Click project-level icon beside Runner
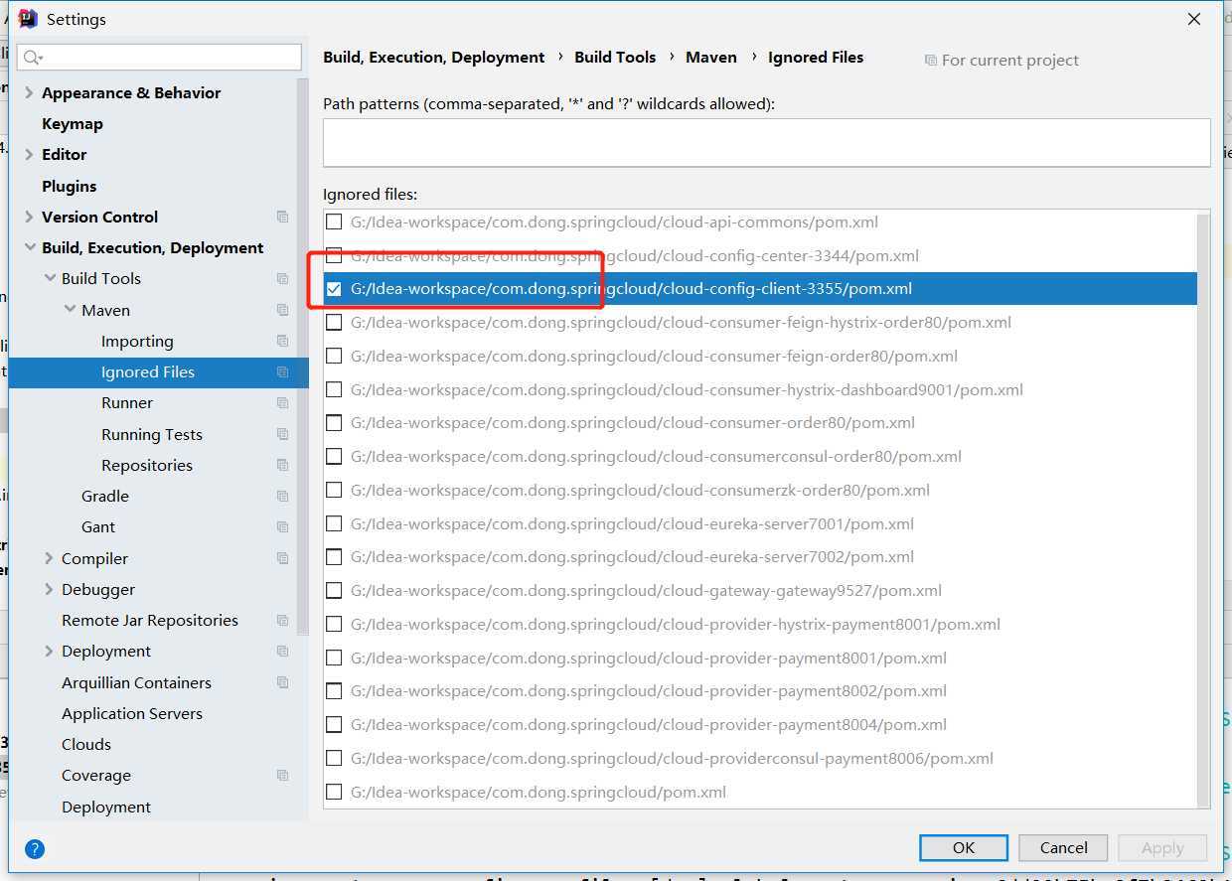 pyautogui.click(x=283, y=403)
